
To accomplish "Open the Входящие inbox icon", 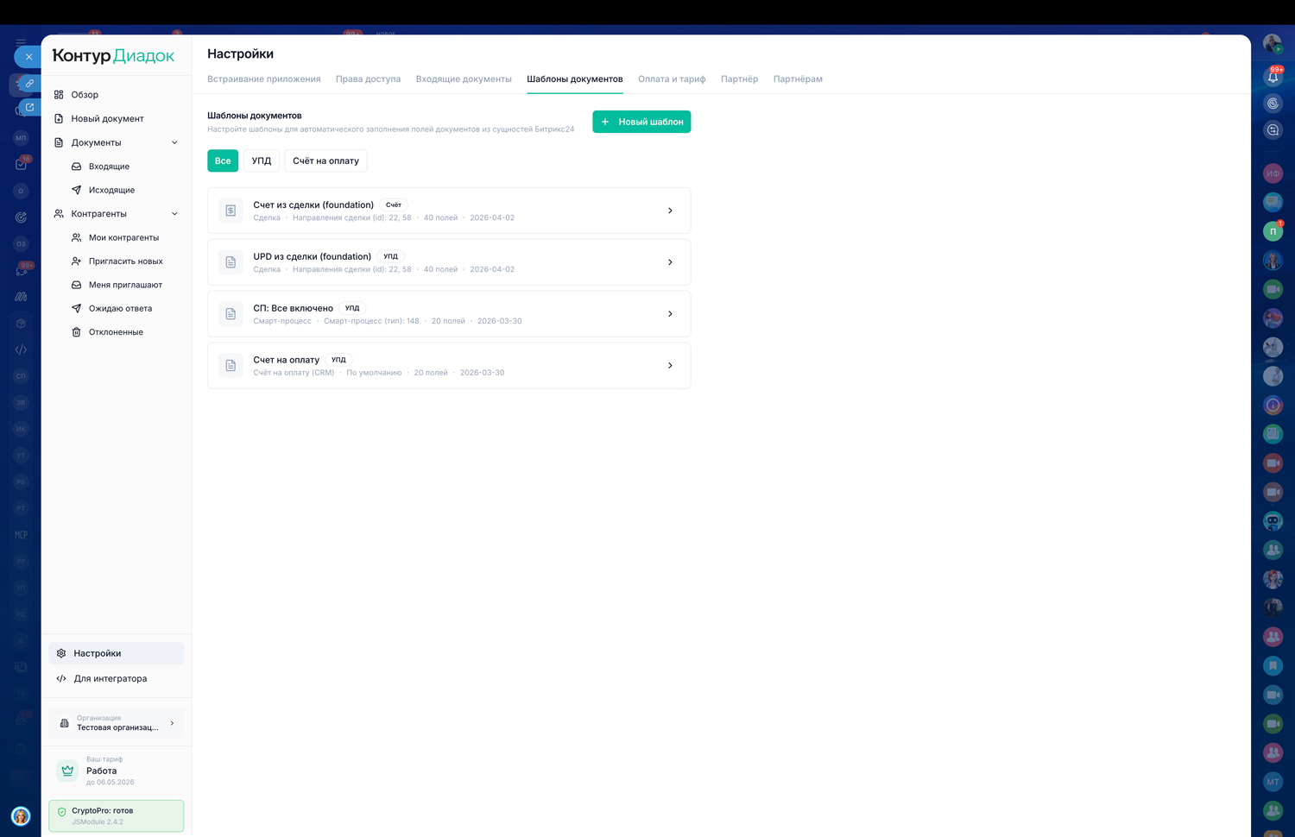I will [x=76, y=167].
